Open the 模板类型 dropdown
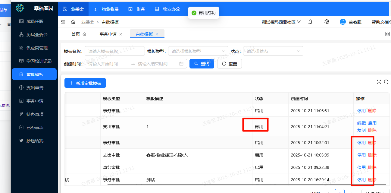The width and height of the screenshot is (391, 193). pos(198,51)
